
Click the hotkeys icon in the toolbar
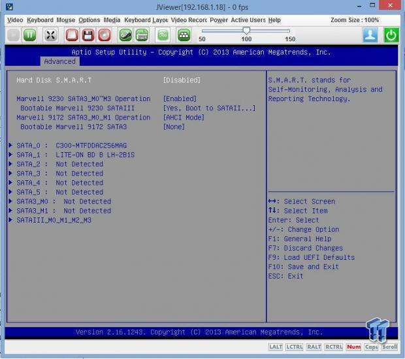(184, 35)
